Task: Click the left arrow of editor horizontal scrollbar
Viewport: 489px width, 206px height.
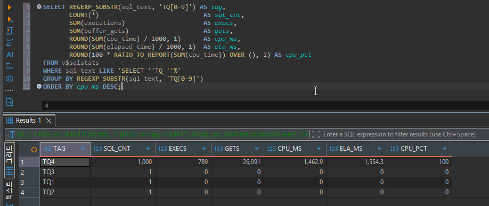Action: [46, 106]
